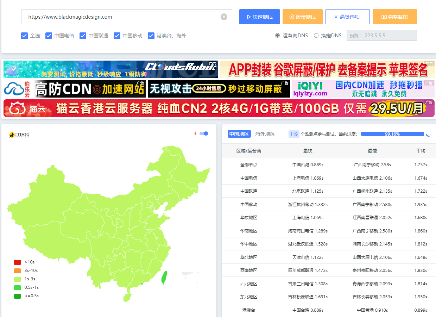Click the ITDOG logo above the map
436x317 pixels.
(19, 135)
